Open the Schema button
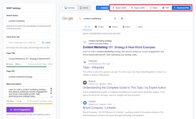Image resolution: width=196 pixels, height=119 pixels. 102,8
